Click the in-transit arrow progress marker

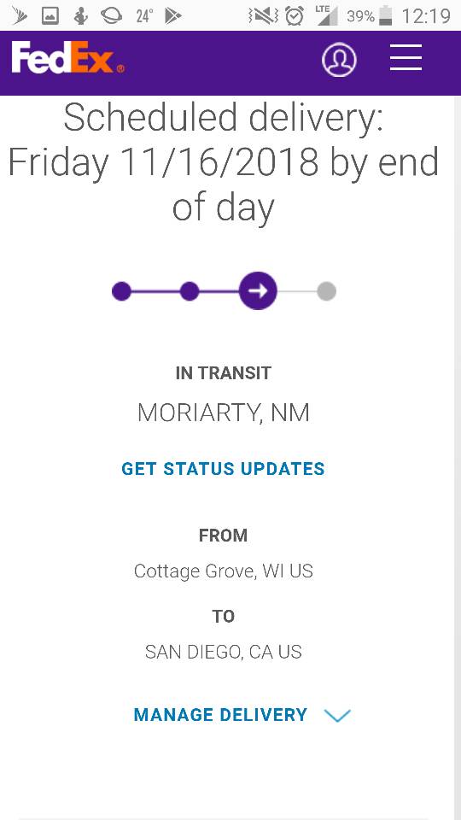pyautogui.click(x=258, y=290)
